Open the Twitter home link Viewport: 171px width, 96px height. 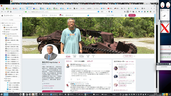pos(45,15)
